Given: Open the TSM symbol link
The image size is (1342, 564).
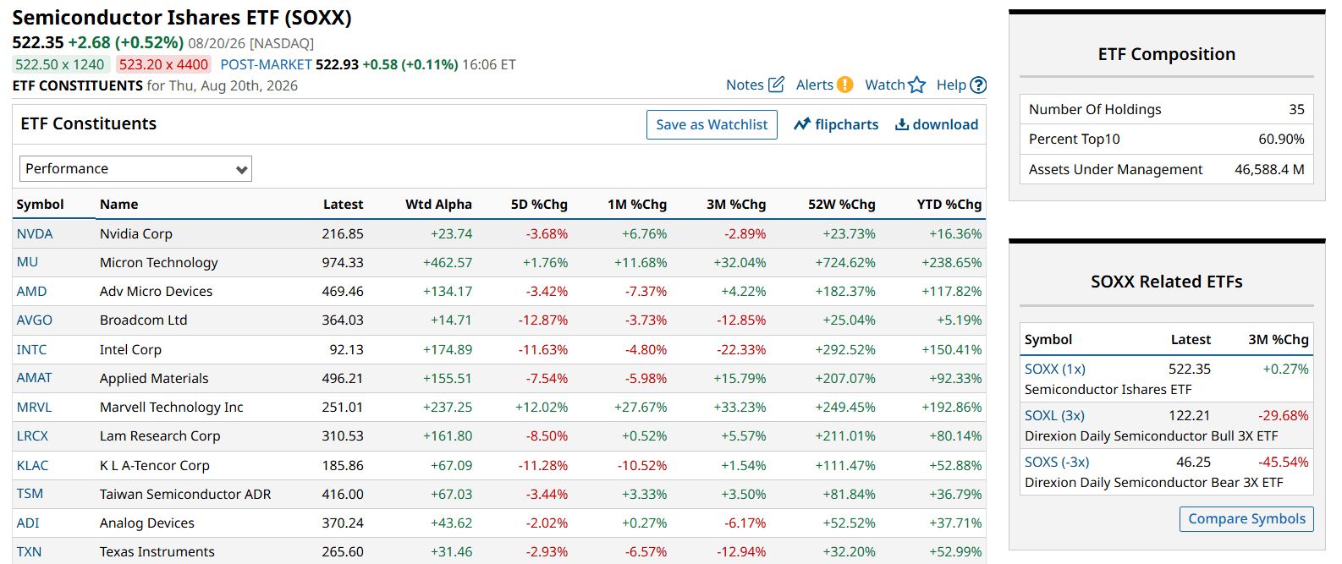Looking at the screenshot, I should [30, 493].
